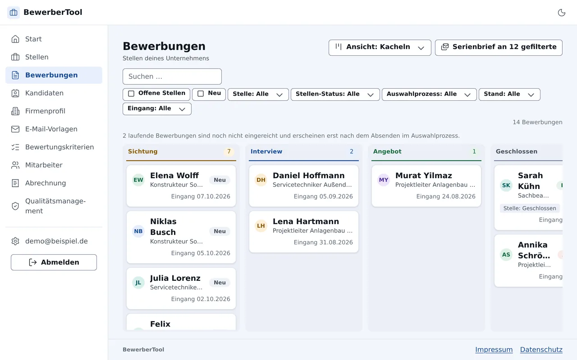Expand the Auswahlprozess: Alle filter
Image resolution: width=577 pixels, height=360 pixels.
[429, 94]
